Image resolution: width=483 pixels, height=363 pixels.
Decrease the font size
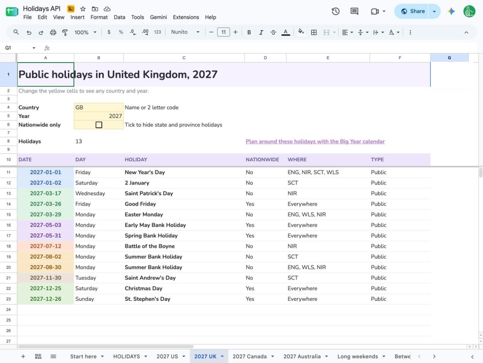211,32
